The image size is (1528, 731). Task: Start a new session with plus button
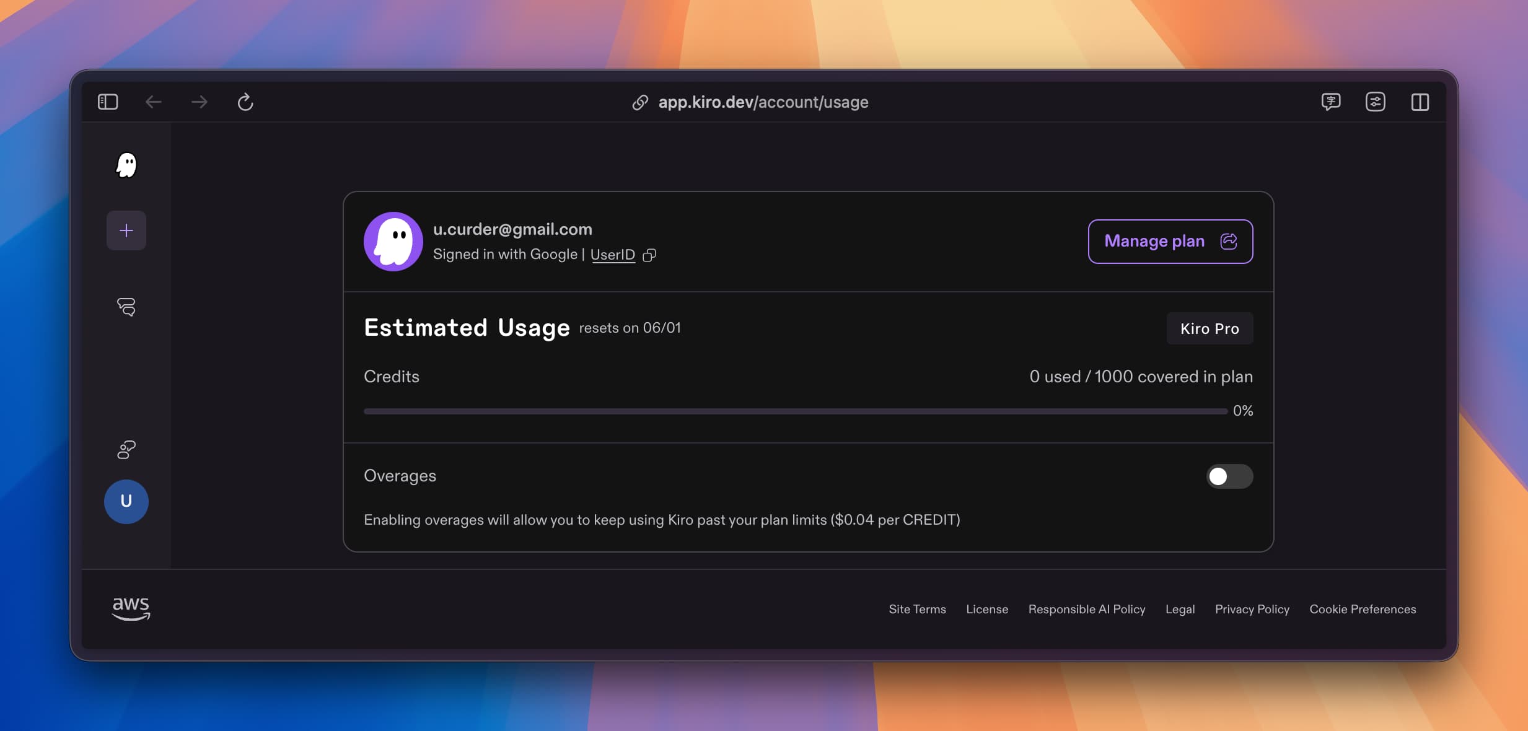[x=126, y=230]
